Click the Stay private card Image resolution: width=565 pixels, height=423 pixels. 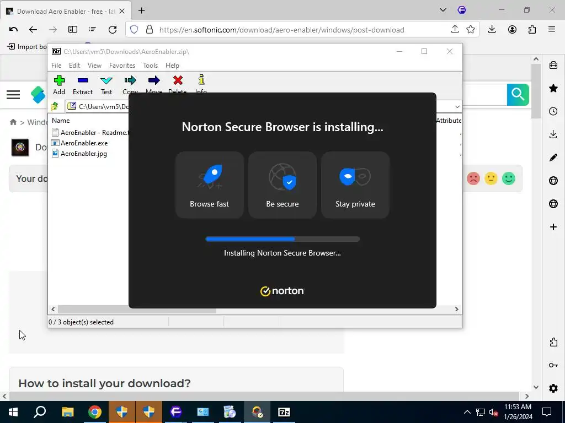pos(355,185)
